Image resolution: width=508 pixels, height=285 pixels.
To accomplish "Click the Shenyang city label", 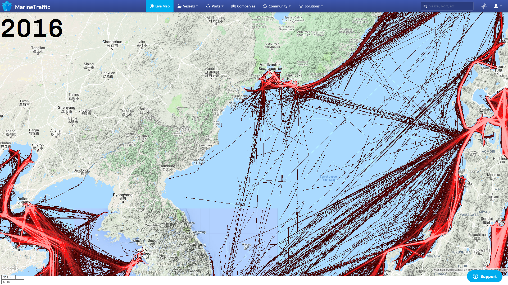I will (x=66, y=109).
